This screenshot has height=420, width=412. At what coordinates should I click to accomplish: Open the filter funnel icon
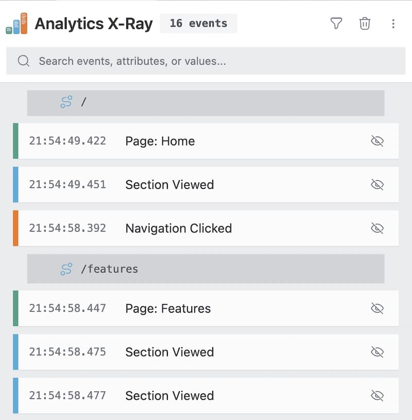click(336, 24)
